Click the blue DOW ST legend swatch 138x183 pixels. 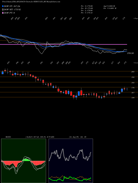point(3,6)
